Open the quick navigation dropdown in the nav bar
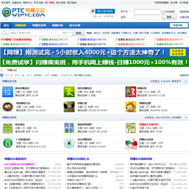The width and height of the screenshot is (189, 189). coord(179,25)
